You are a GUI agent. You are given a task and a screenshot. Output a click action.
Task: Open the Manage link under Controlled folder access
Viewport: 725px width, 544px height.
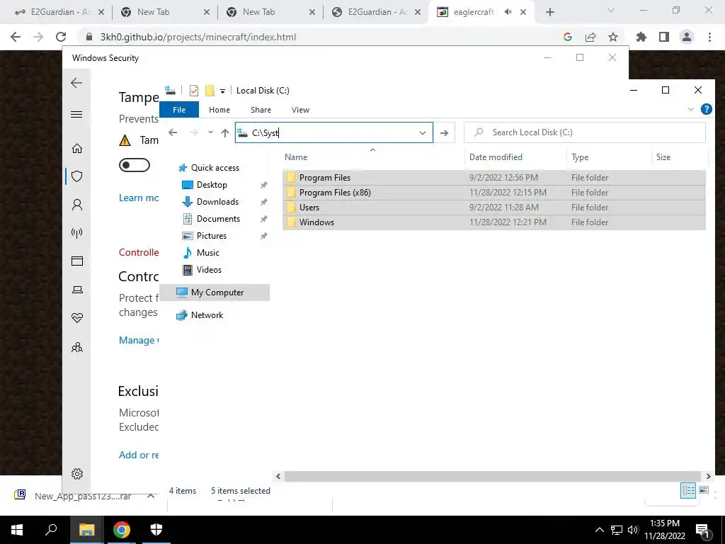139,341
